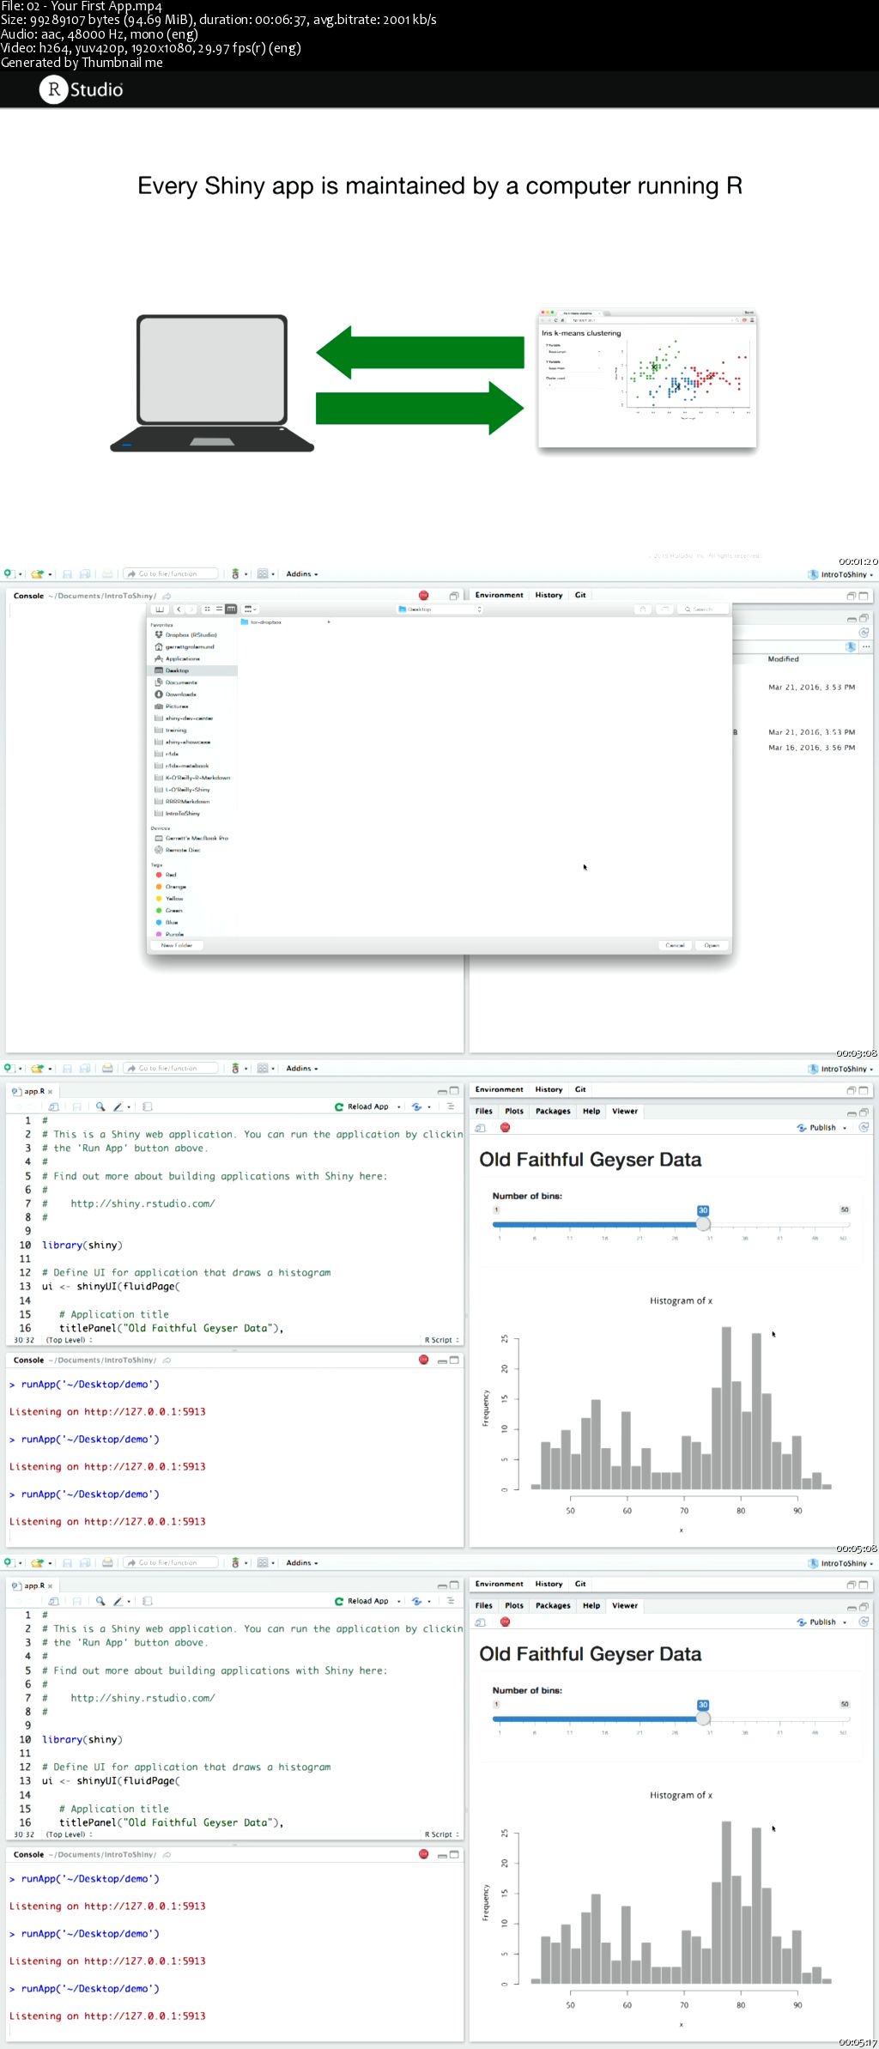This screenshot has width=879, height=2049.
Task: Click Publish in the 00:05:08 frame viewer
Action: click(816, 1128)
